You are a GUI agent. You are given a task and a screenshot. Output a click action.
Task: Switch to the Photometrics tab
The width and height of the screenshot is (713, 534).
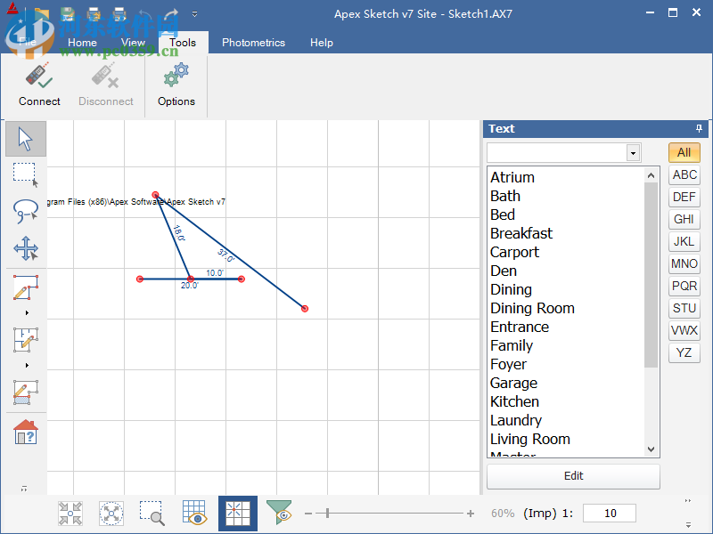coord(253,43)
